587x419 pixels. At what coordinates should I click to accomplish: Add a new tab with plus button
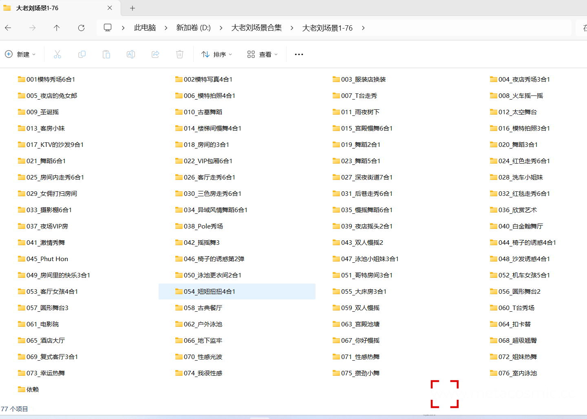coord(132,8)
